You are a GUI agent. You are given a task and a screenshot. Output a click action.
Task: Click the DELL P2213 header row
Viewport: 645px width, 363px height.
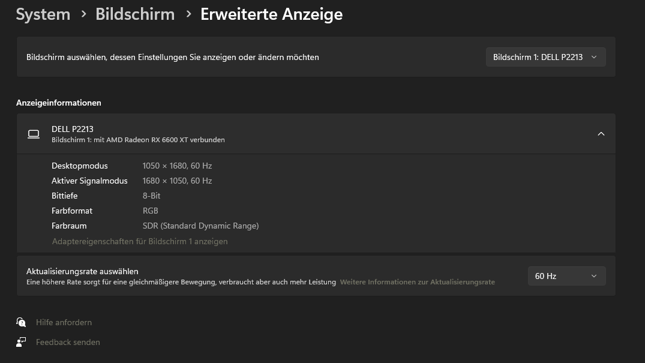316,134
